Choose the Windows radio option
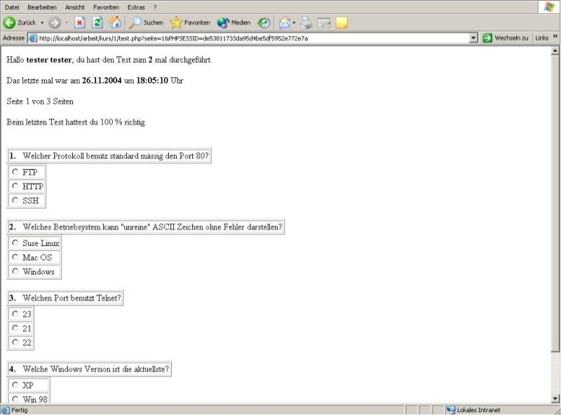 15,271
